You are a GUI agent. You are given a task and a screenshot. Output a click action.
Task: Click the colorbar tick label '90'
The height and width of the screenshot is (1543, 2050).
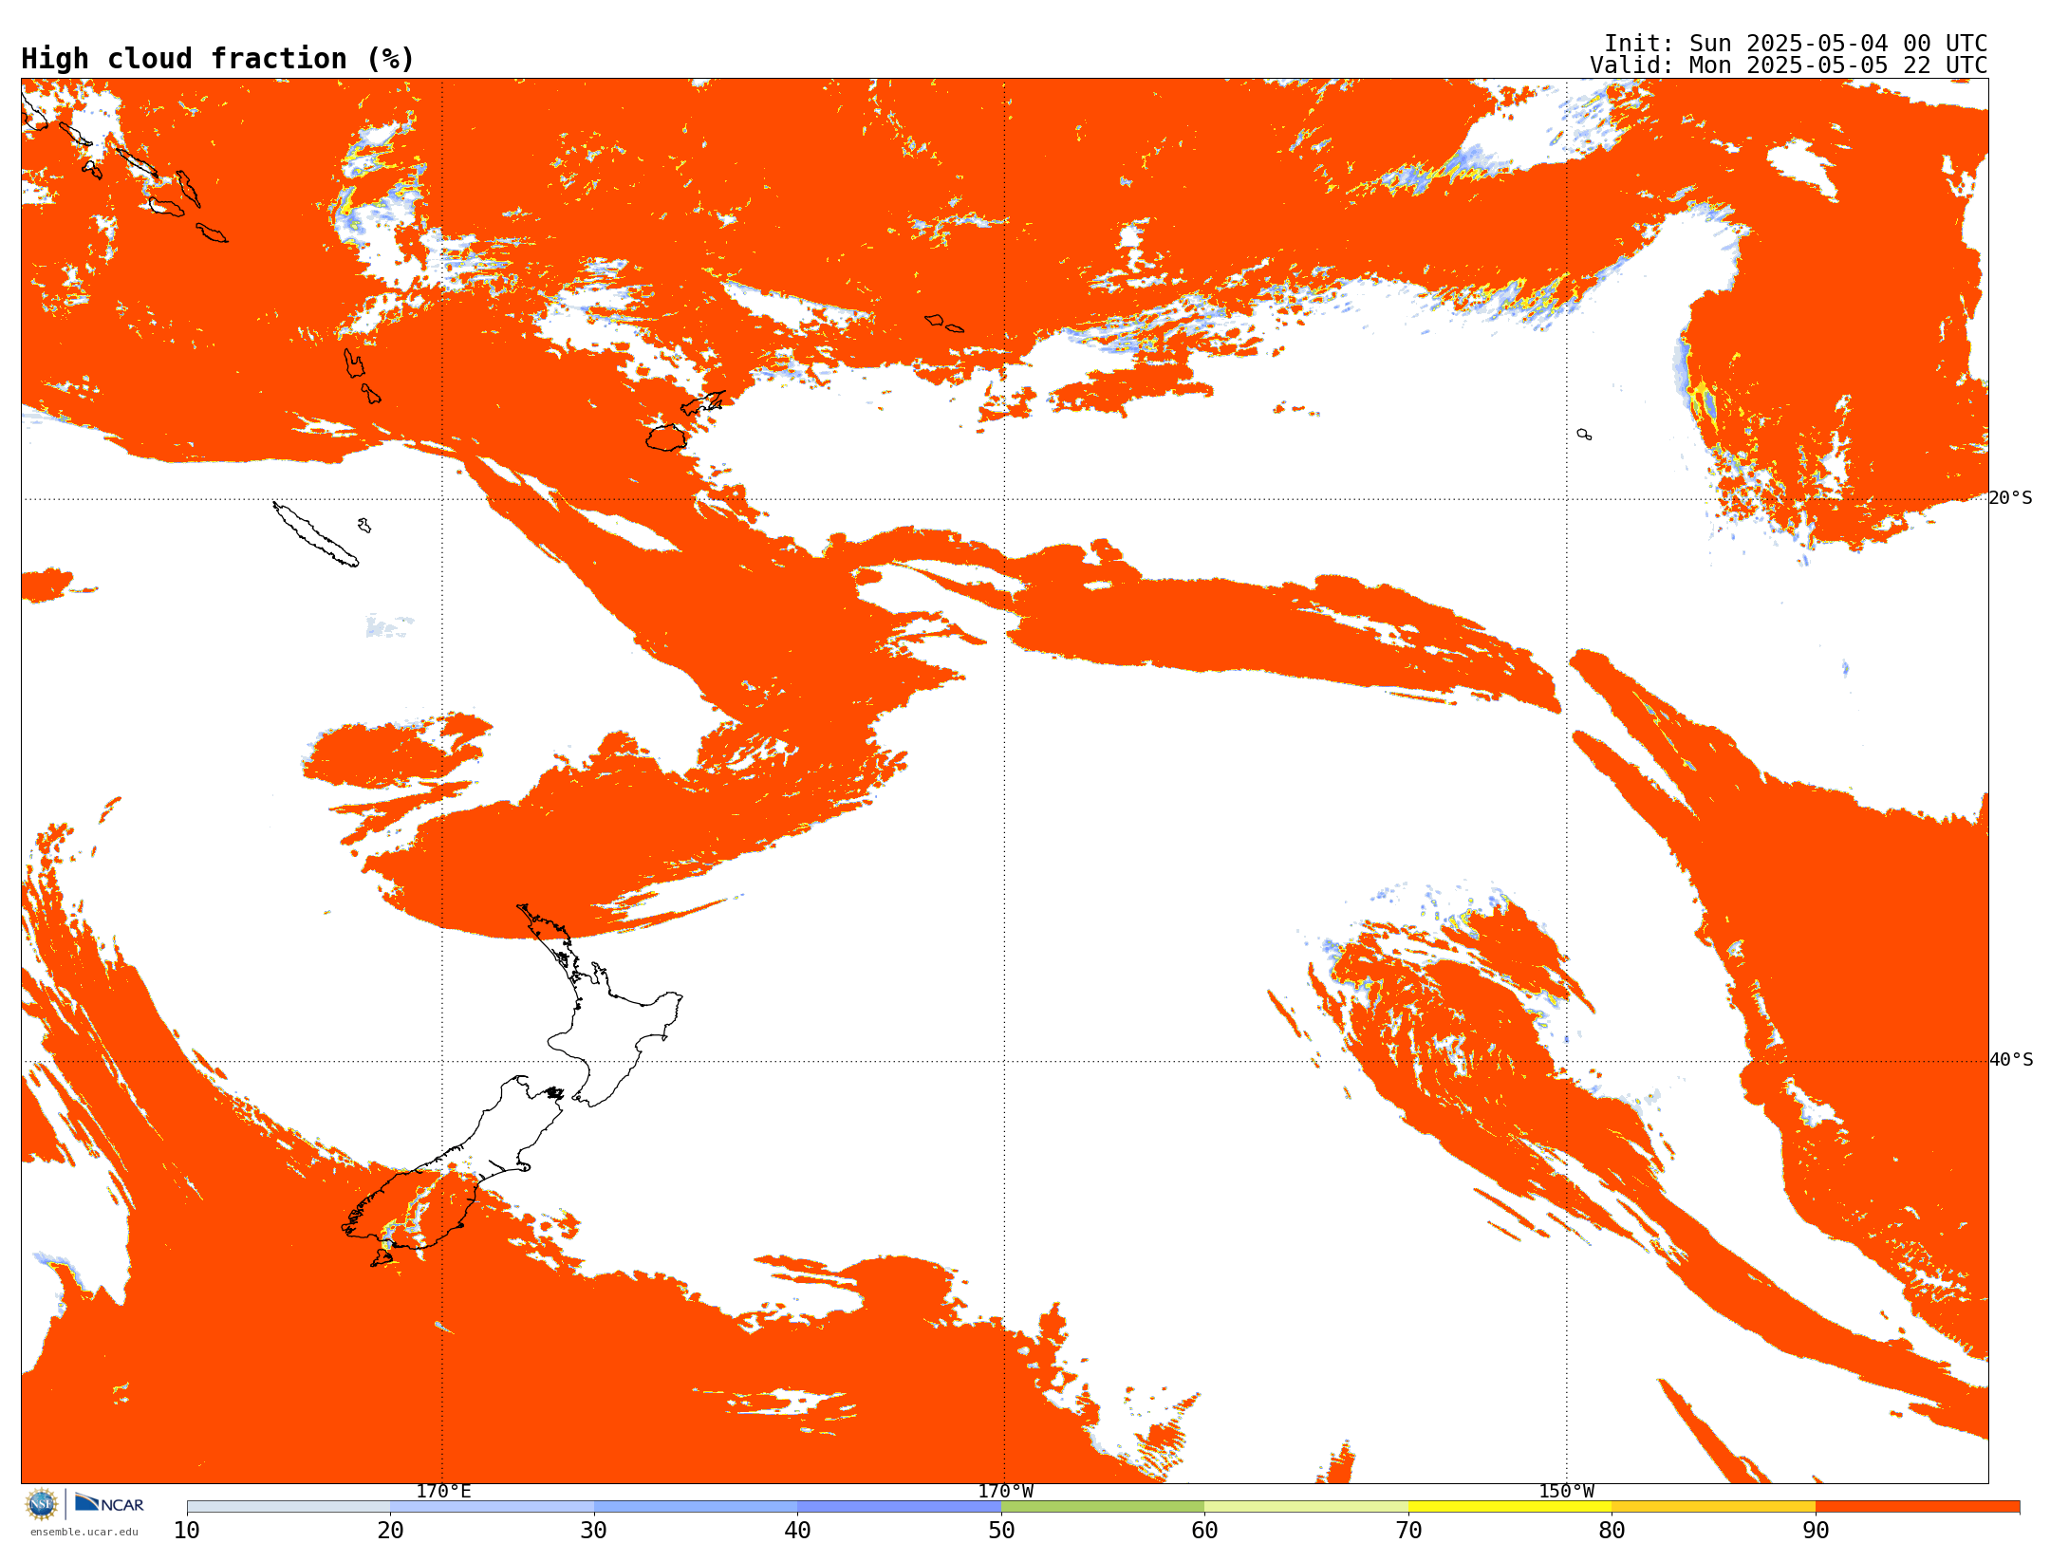pos(1816,1531)
